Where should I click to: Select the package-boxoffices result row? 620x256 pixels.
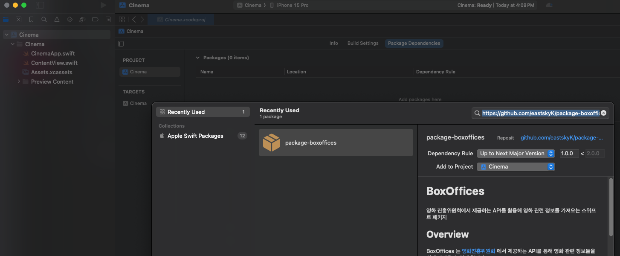point(336,143)
